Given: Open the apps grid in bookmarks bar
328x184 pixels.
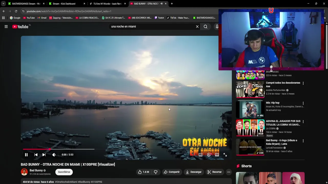Looking at the screenshot, I should [x=3, y=18].
